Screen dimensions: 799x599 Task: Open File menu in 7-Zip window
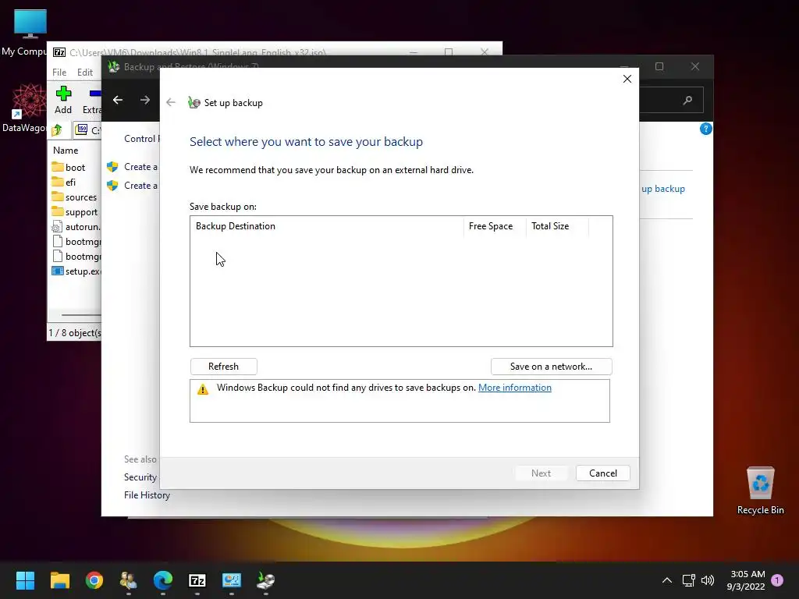point(59,73)
